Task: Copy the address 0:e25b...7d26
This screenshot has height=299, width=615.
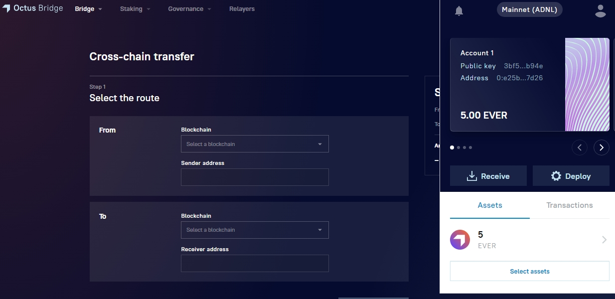Action: click(x=520, y=78)
